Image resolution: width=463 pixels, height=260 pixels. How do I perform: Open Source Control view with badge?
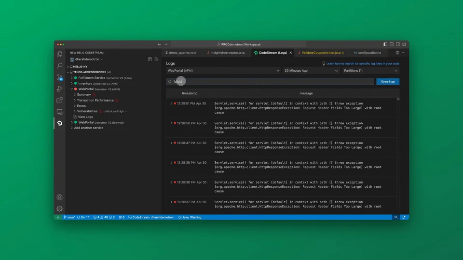(x=59, y=77)
